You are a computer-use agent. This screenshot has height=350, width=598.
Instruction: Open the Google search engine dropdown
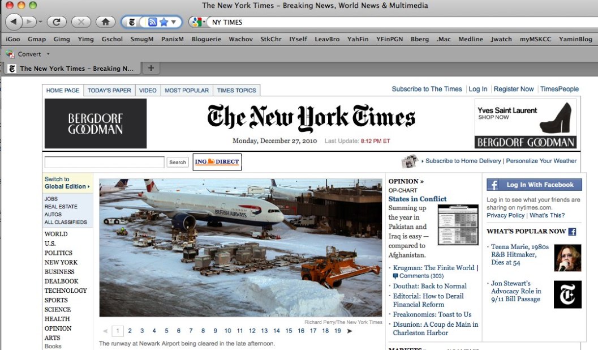(198, 22)
